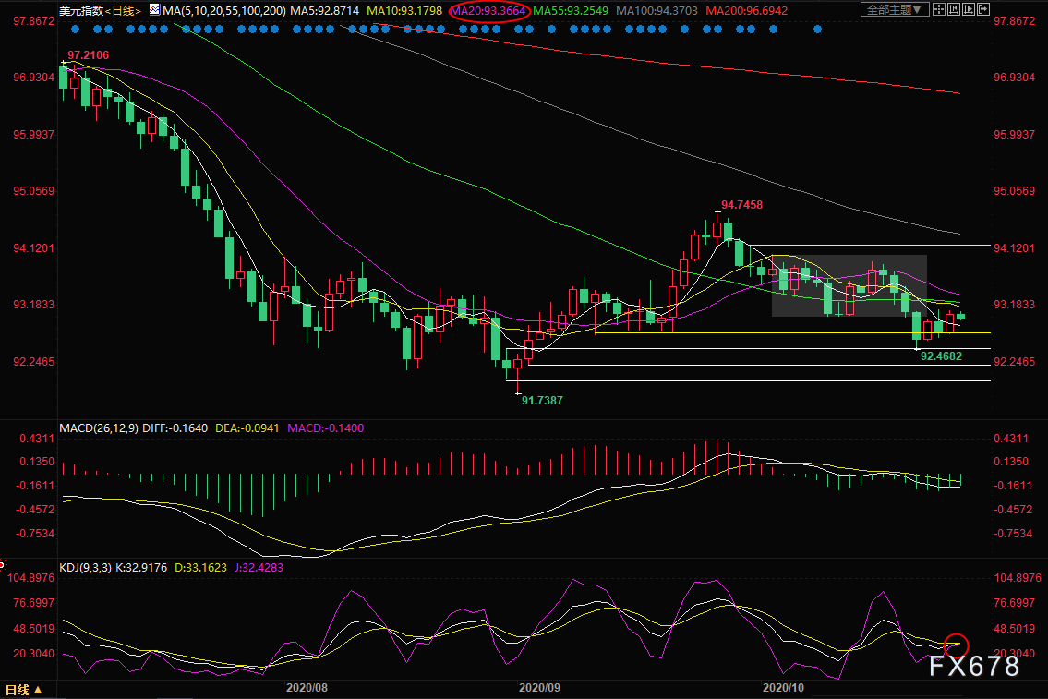
Task: Click the 2020/09 date marker on time axis
Action: [x=541, y=687]
